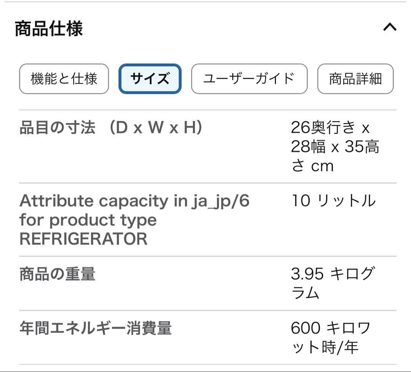411x372 pixels.
Task: Click the Attribute capacity in ja_jp/6 label
Action: [134, 201]
